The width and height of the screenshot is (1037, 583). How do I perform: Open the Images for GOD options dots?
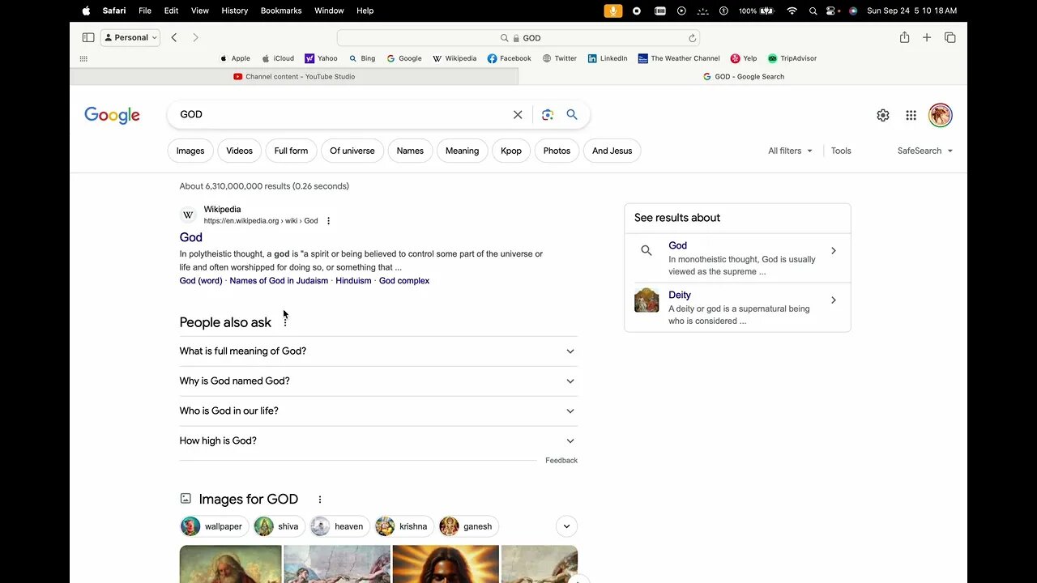pos(319,500)
